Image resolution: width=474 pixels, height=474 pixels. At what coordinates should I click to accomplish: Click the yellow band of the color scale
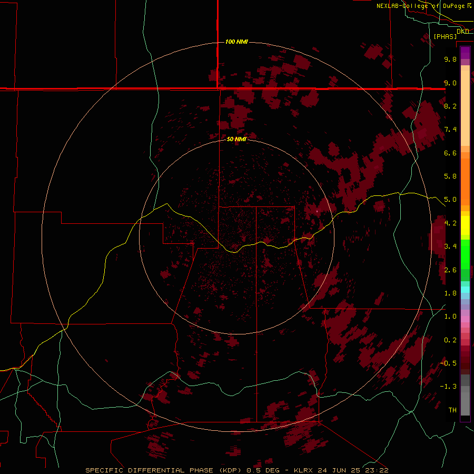click(465, 225)
